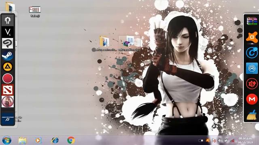259x145 pixels.
Task: Open Internet Explorer from taskbar
Action: click(55, 140)
